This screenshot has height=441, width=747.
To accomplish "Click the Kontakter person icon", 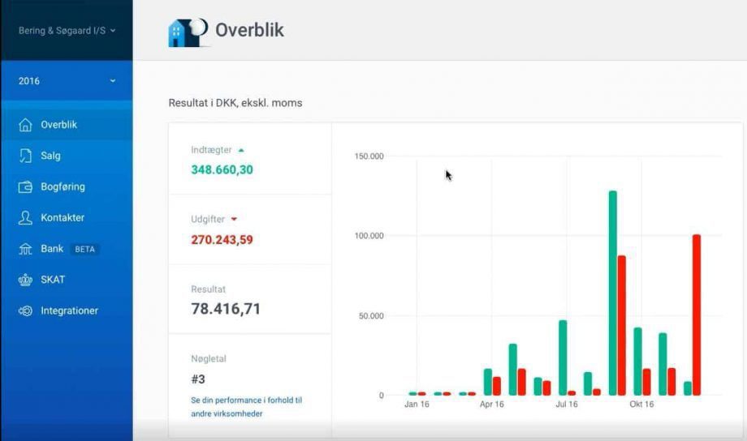I will click(25, 218).
